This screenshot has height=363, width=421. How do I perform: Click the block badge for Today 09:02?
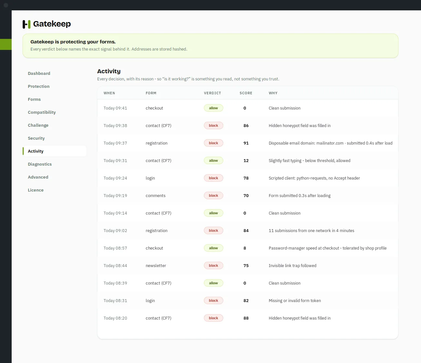pyautogui.click(x=213, y=231)
